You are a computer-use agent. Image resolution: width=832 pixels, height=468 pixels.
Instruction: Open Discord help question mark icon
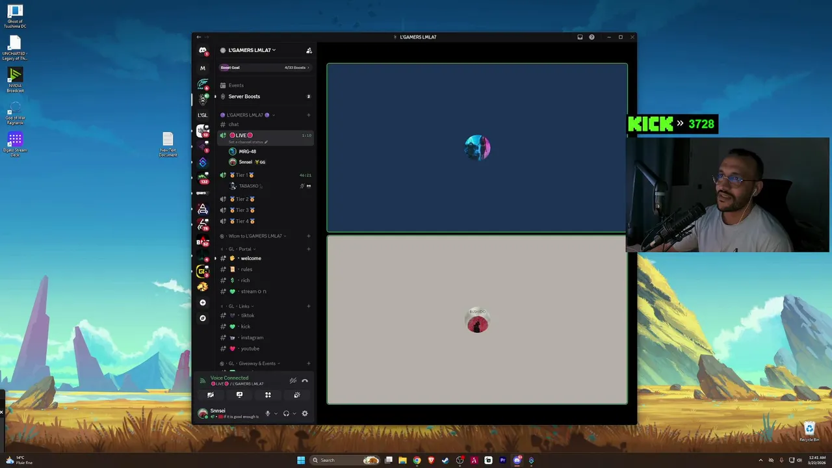coord(591,37)
